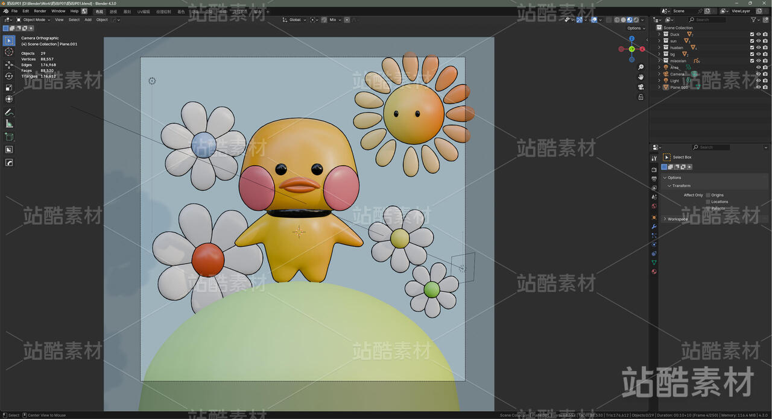The width and height of the screenshot is (772, 419).
Task: Select the Move tool
Action: tap(9, 64)
